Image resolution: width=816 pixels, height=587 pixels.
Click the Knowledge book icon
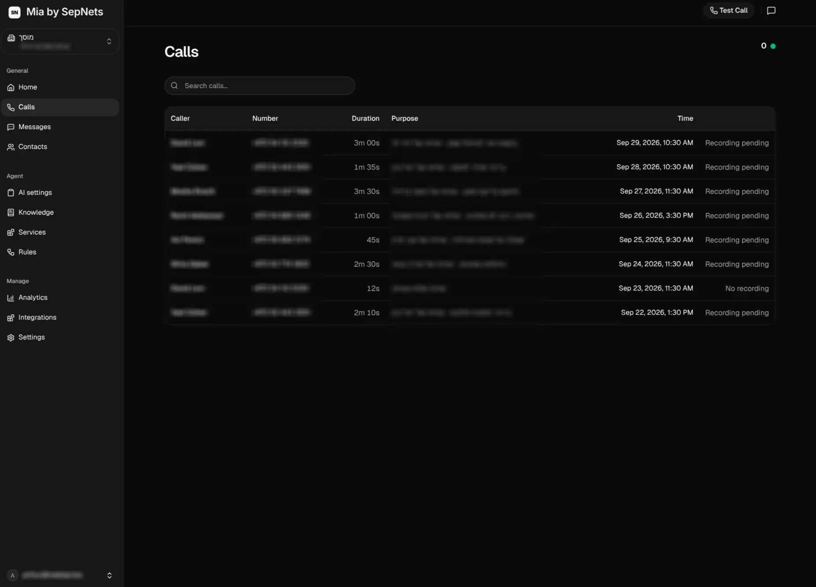point(11,213)
